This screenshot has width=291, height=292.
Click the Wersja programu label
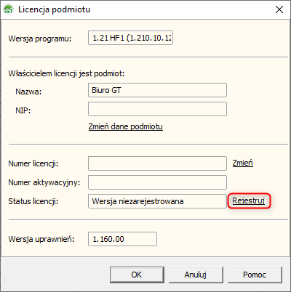tap(40, 38)
